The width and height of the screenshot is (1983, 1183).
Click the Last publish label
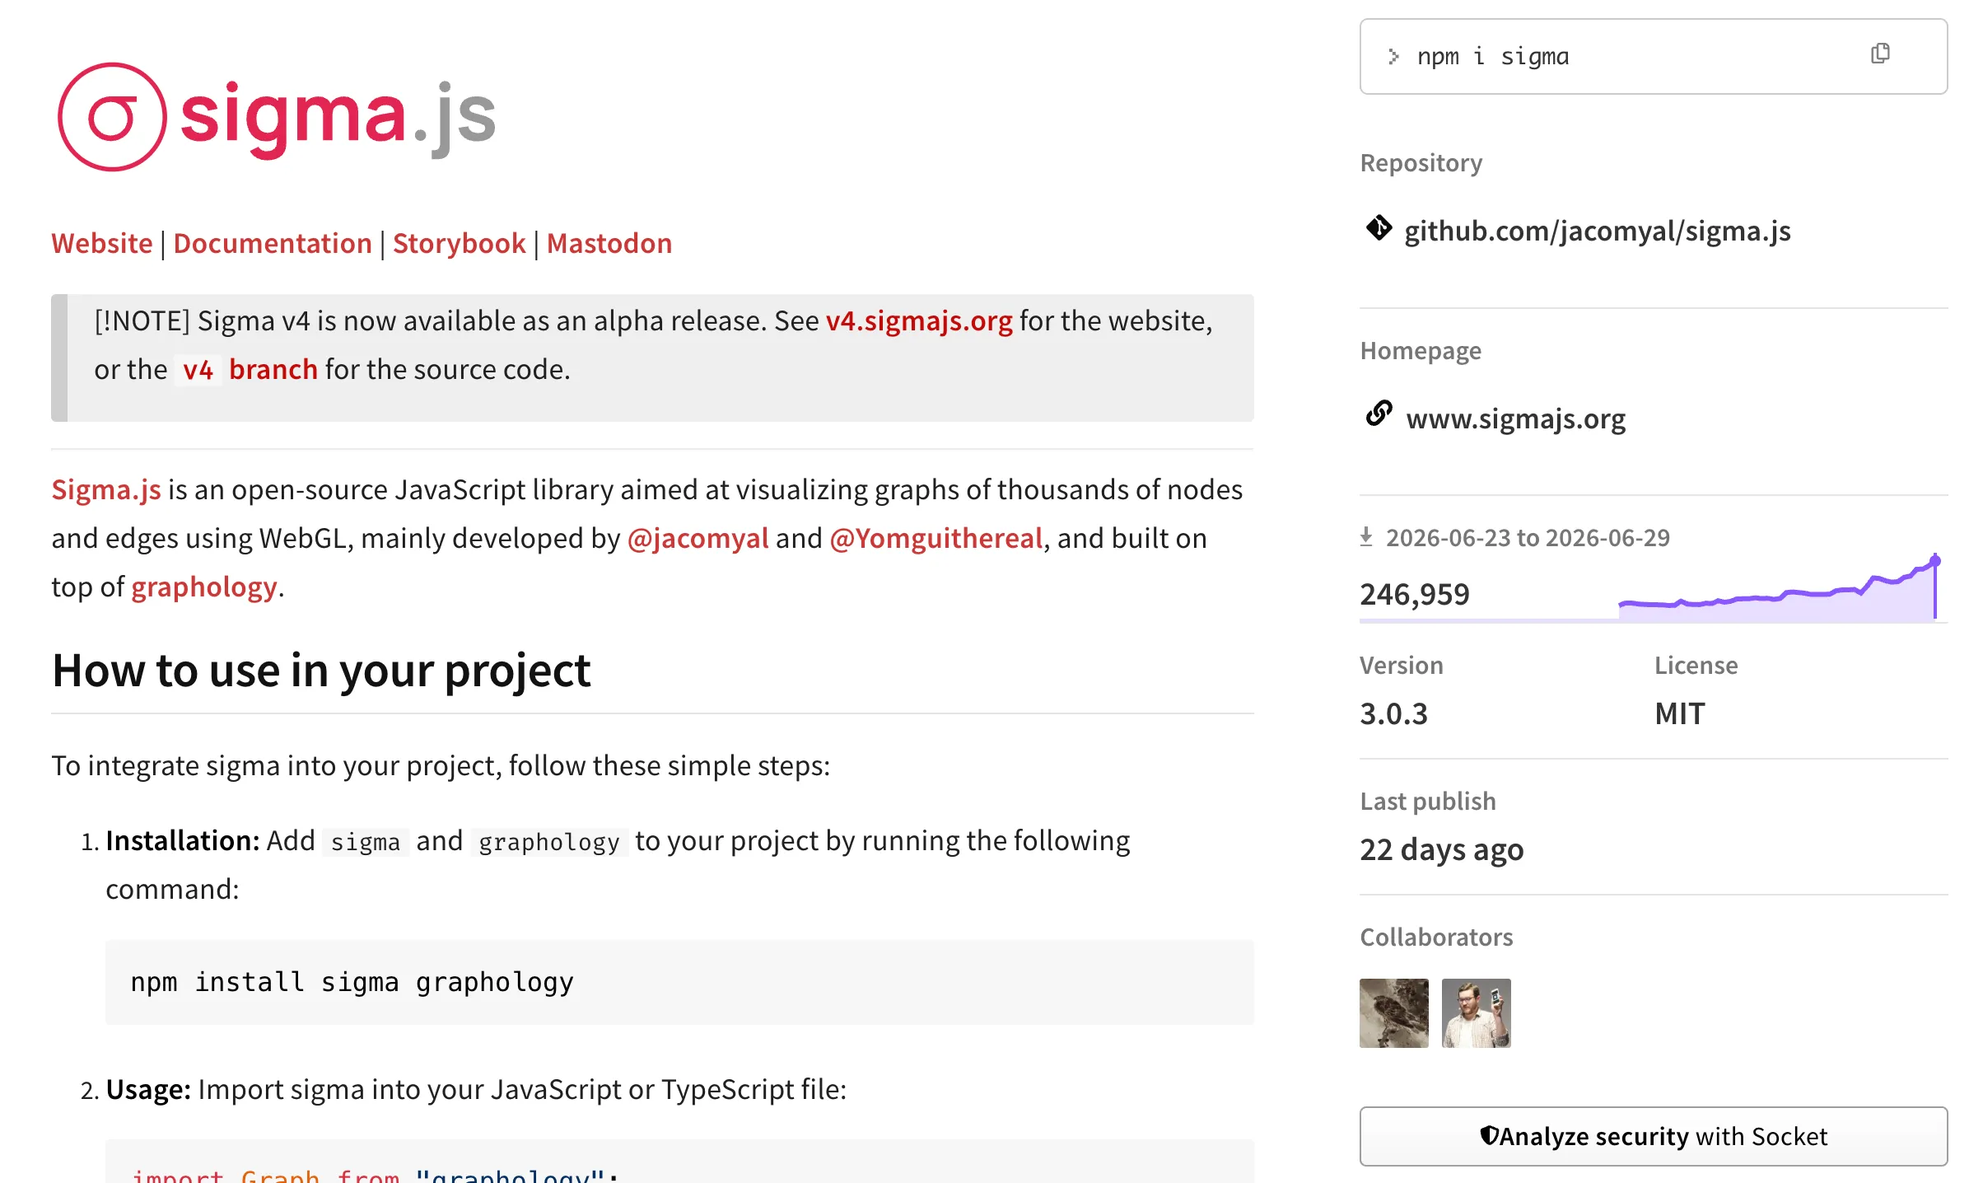(1428, 802)
